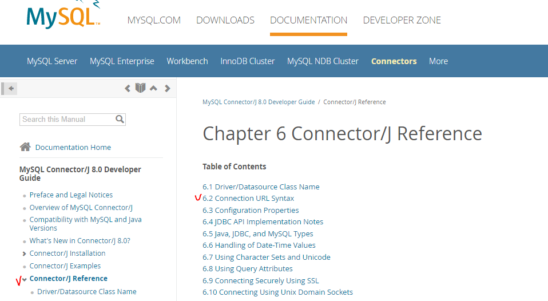Open the MYSQL.COM top menu
Image resolution: width=548 pixels, height=301 pixels.
tap(154, 20)
